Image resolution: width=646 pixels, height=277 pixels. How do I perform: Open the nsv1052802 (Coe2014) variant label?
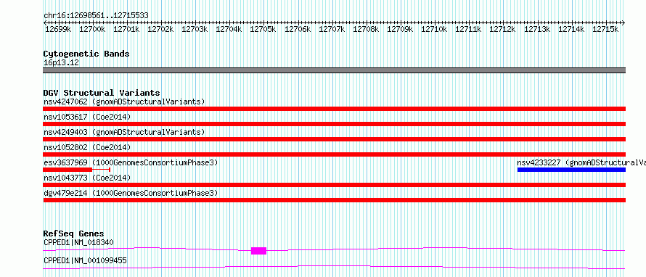click(x=87, y=147)
